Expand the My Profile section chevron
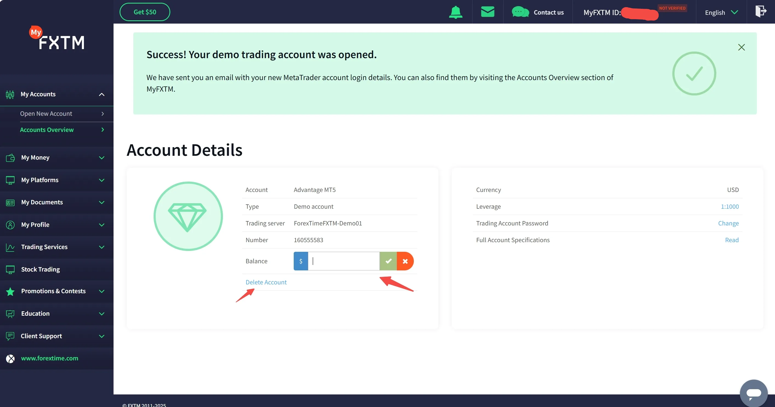Viewport: 775px width, 407px height. coord(102,225)
